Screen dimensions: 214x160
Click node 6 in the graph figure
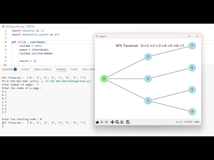coord(192,68)
